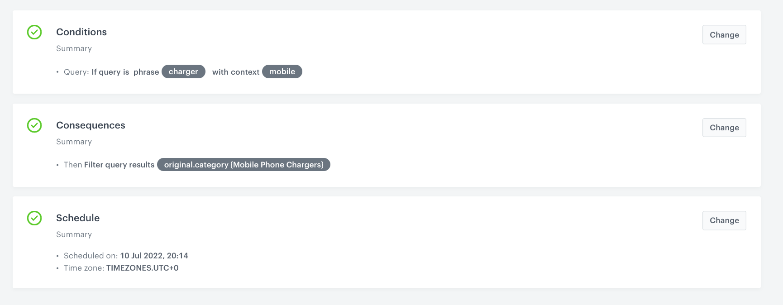Image resolution: width=783 pixels, height=305 pixels.
Task: Click the green checkmark beside Schedule
Action: (x=34, y=219)
